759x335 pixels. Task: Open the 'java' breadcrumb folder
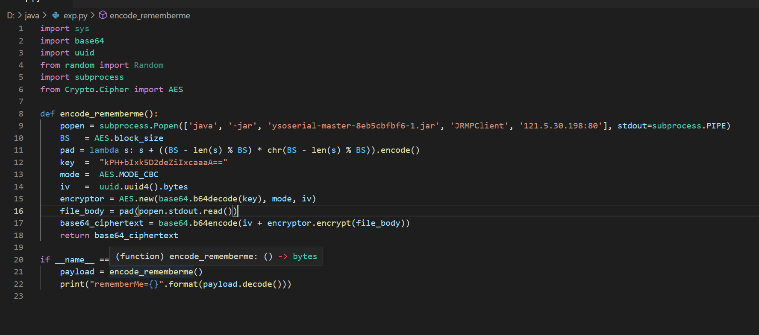coord(32,15)
